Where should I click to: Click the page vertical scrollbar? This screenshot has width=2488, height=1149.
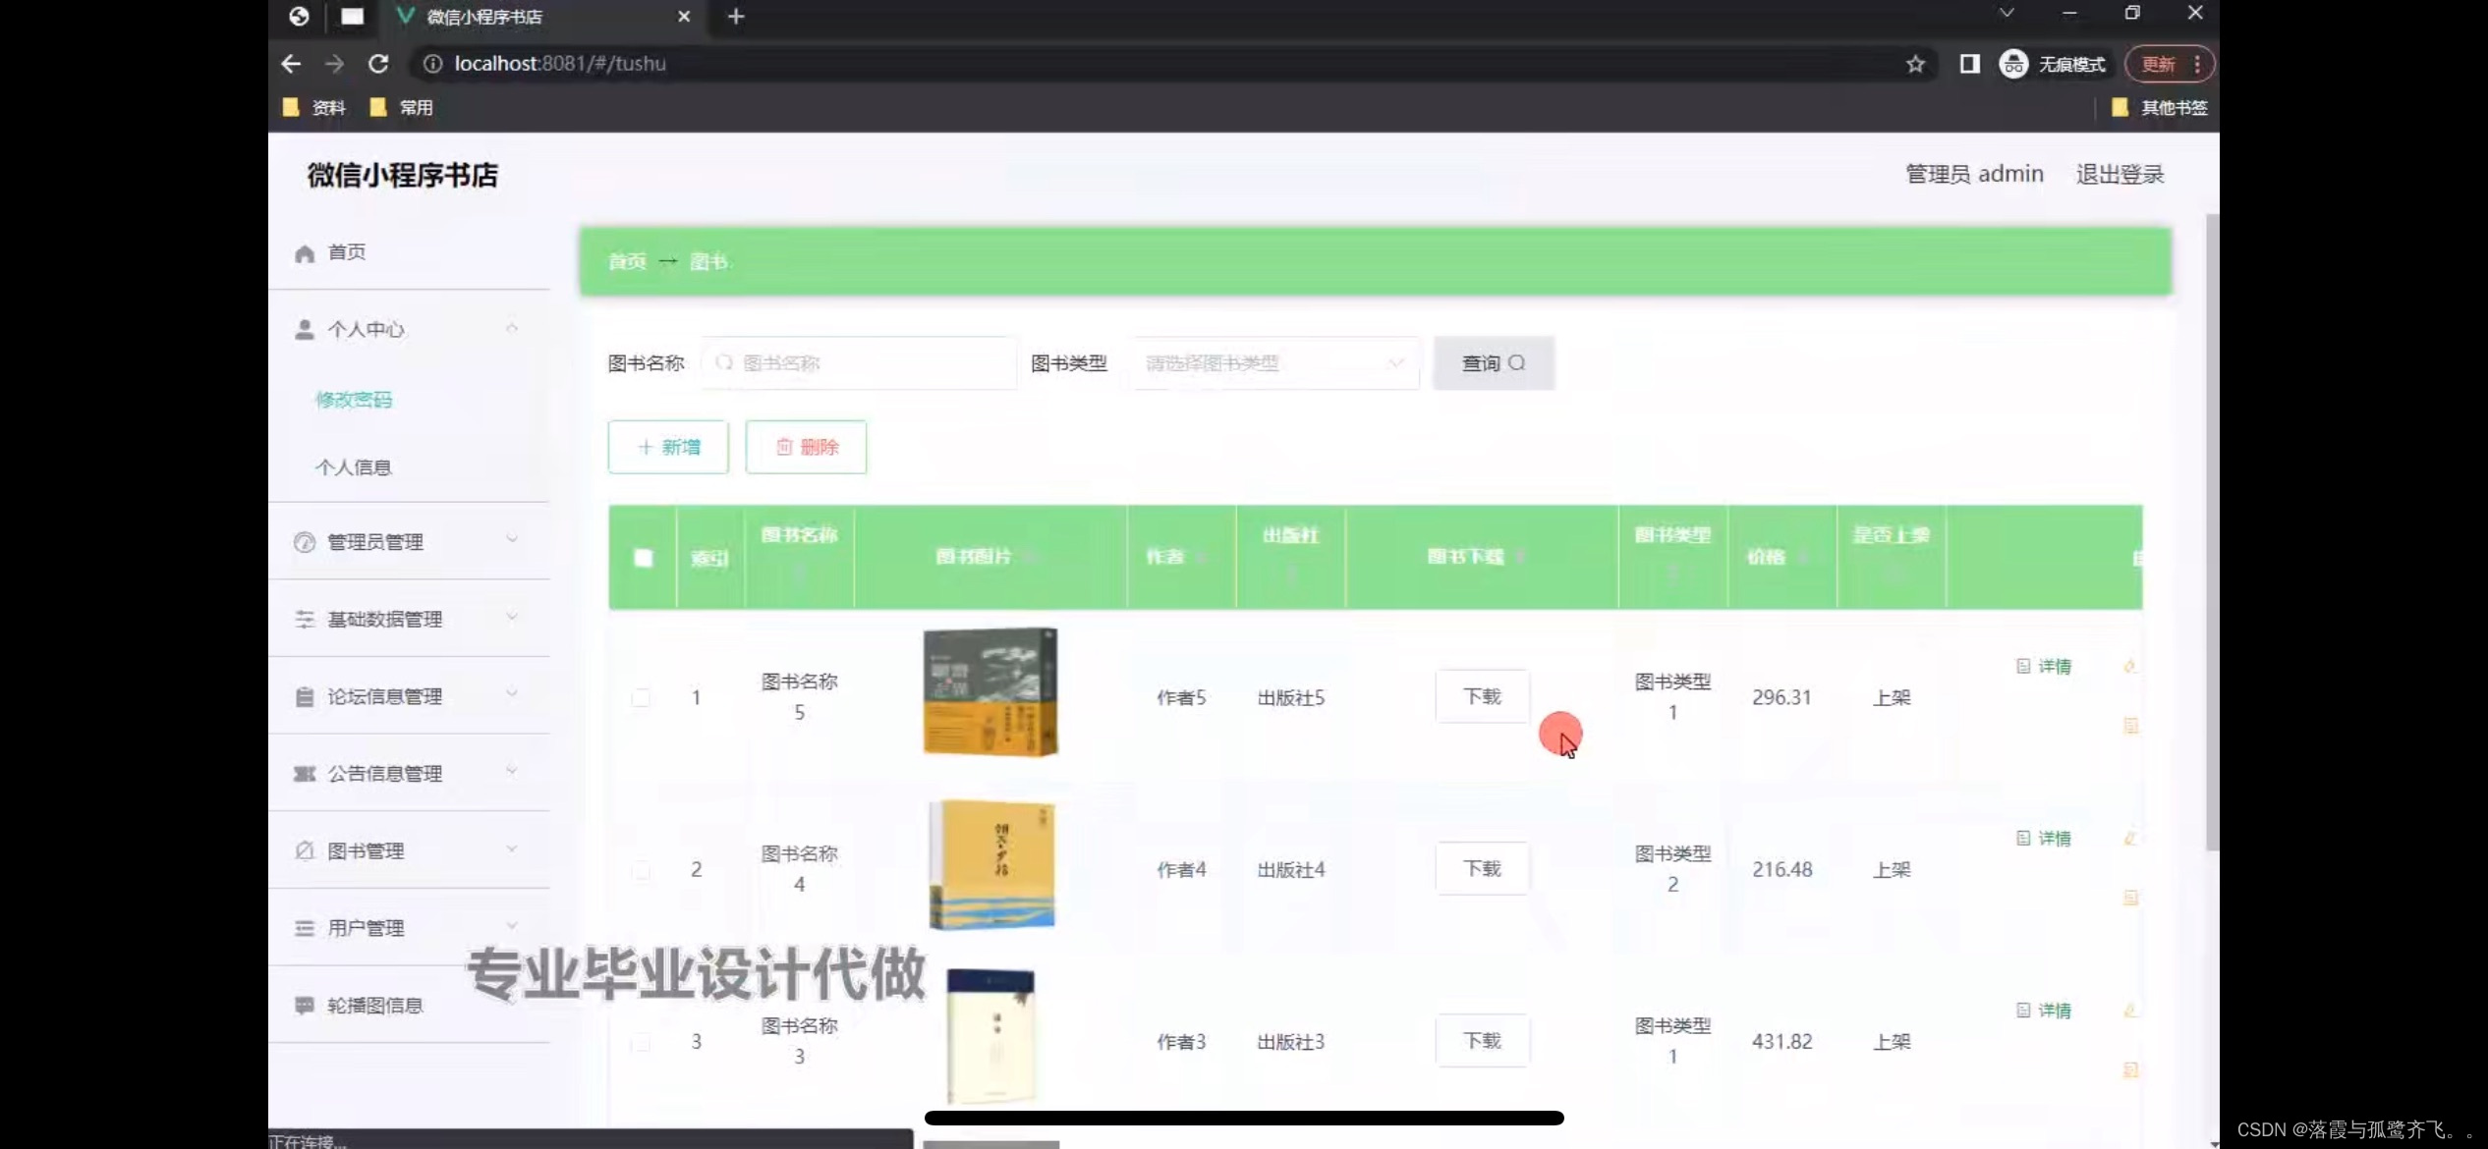(x=2212, y=531)
